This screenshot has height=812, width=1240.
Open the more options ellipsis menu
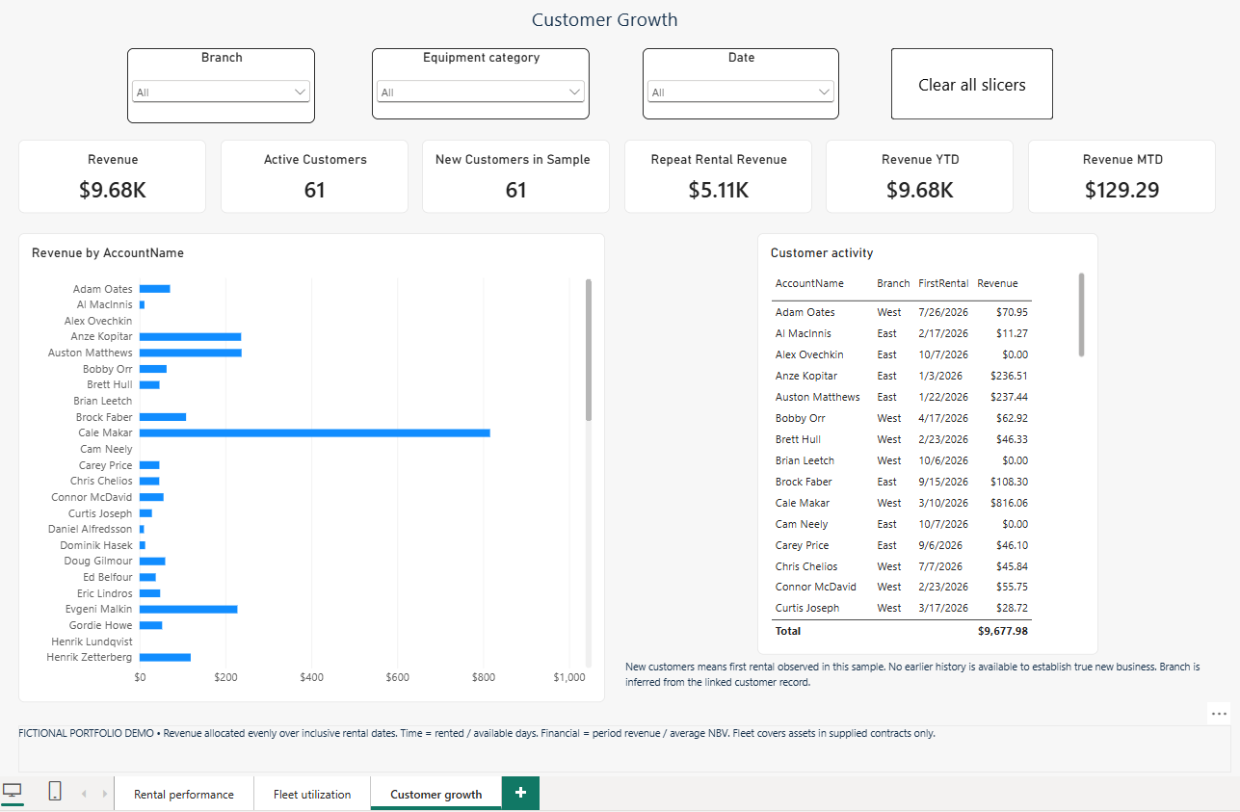(1219, 714)
